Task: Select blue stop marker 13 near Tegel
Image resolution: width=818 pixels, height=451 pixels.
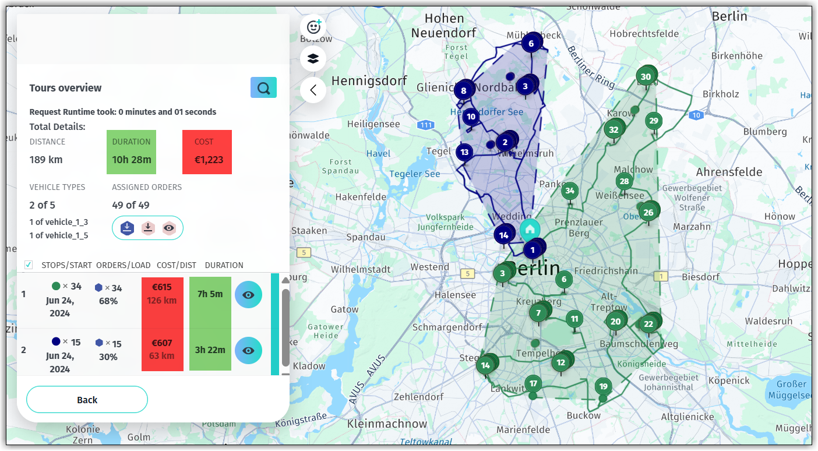Action: (x=464, y=153)
